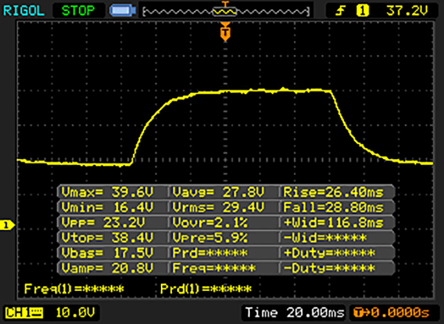The width and height of the screenshot is (444, 324).
Task: Click the Freq(1)=***** readout at bottom
Action: click(74, 289)
